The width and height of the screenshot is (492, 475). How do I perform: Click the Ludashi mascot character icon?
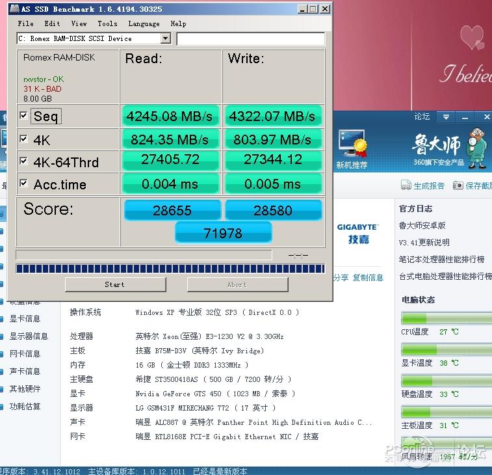coord(476,148)
